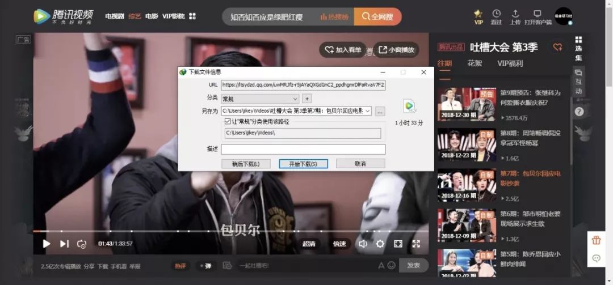This screenshot has width=613, height=285.
Task: Toggle web fullscreen mode icon
Action: (398, 244)
